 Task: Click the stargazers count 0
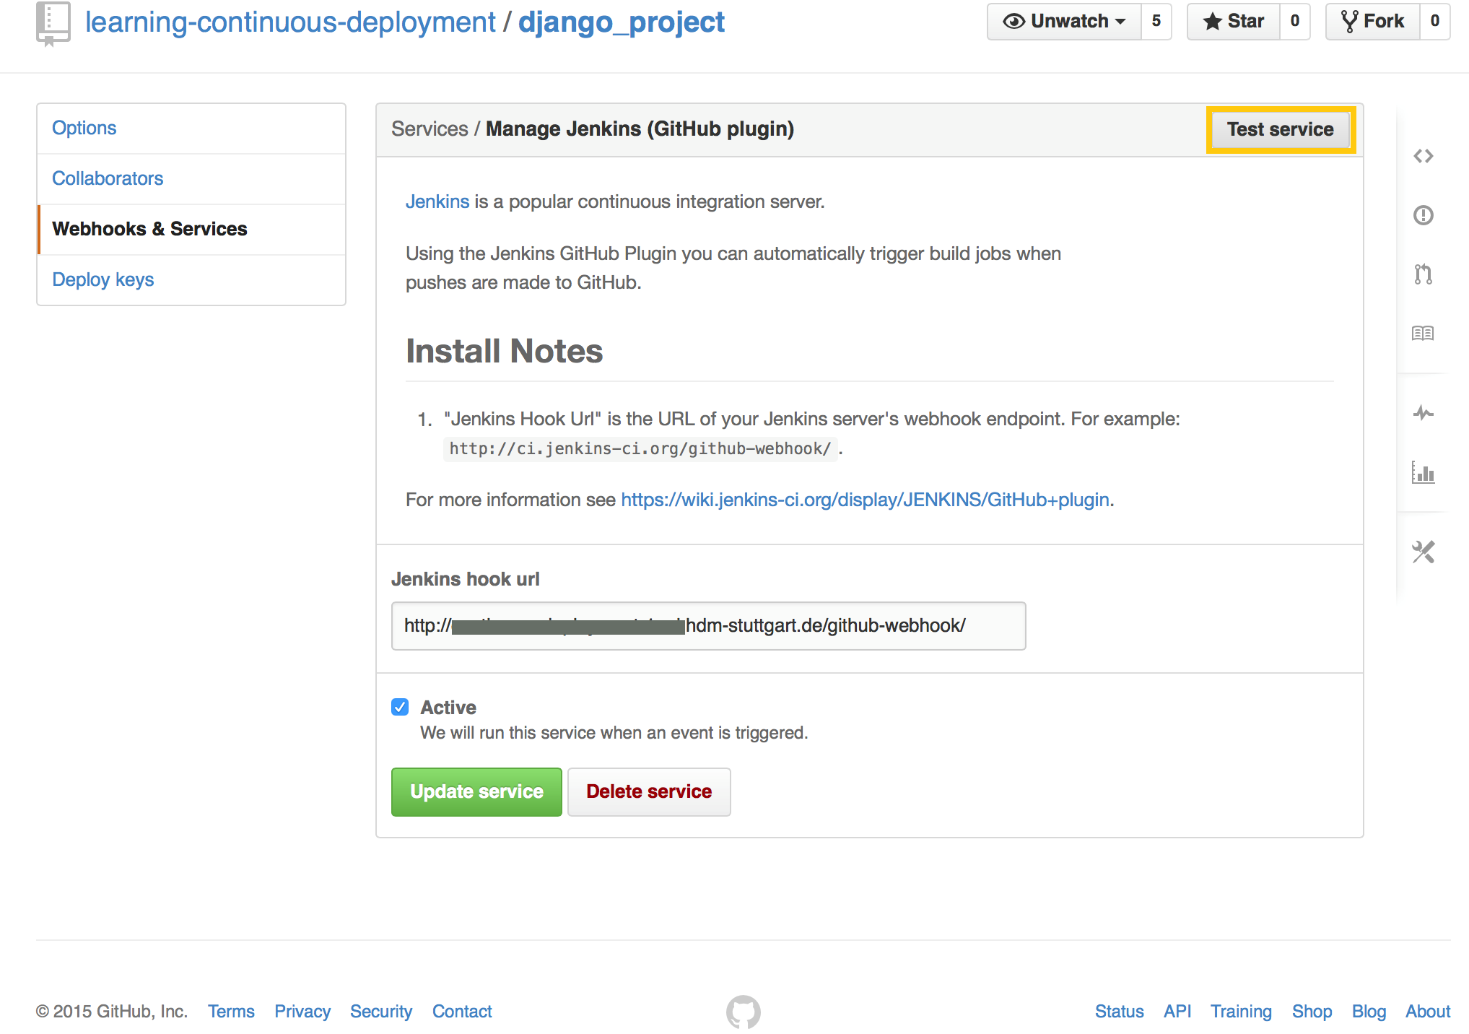[1295, 22]
